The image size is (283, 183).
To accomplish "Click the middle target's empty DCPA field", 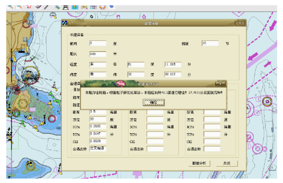I will 155,127.
